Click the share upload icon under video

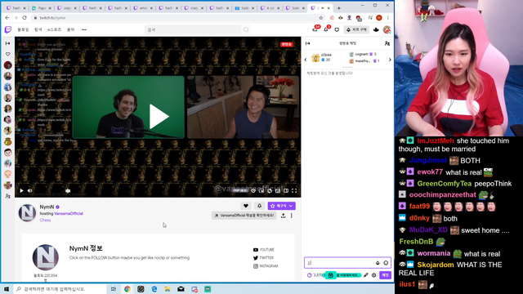pyautogui.click(x=284, y=216)
